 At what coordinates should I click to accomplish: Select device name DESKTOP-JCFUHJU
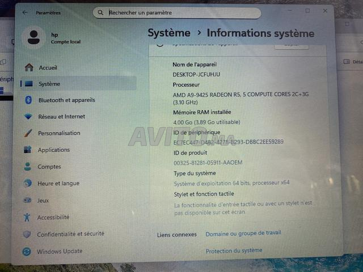pyautogui.click(x=196, y=74)
